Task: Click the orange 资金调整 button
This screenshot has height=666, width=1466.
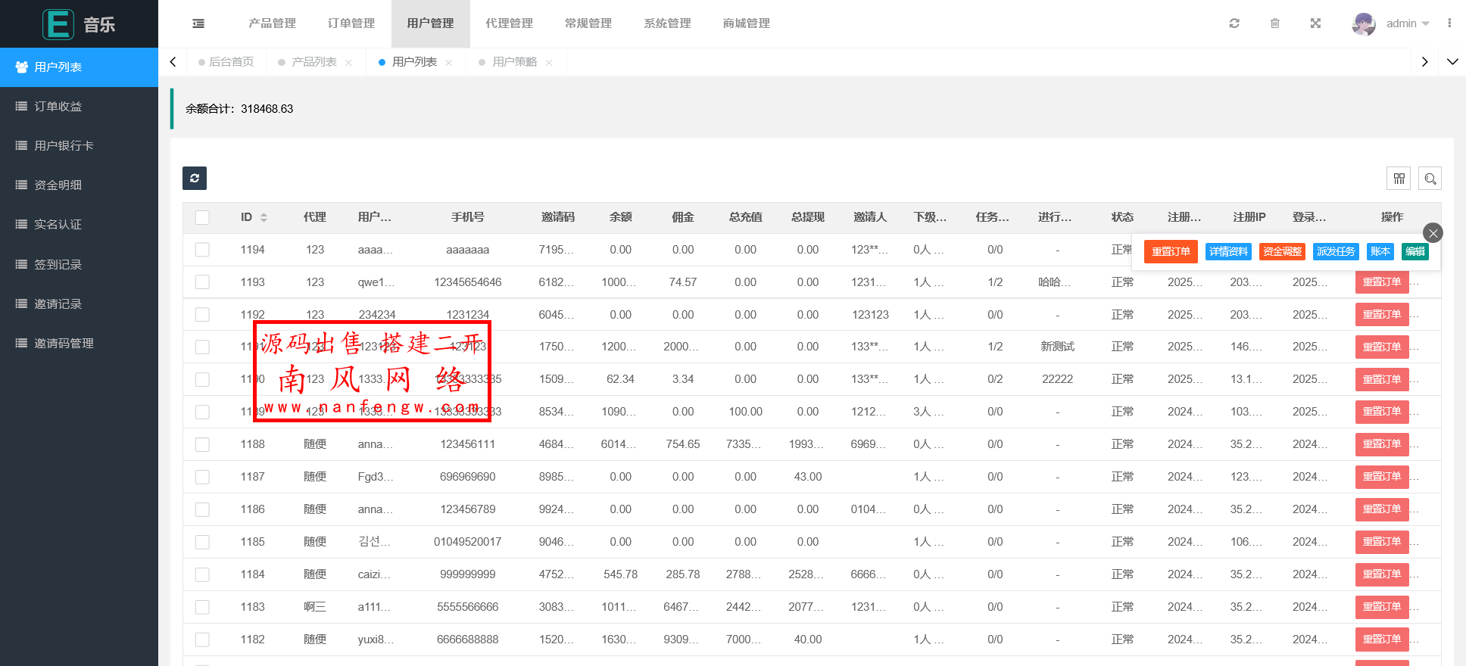Action: click(1282, 251)
